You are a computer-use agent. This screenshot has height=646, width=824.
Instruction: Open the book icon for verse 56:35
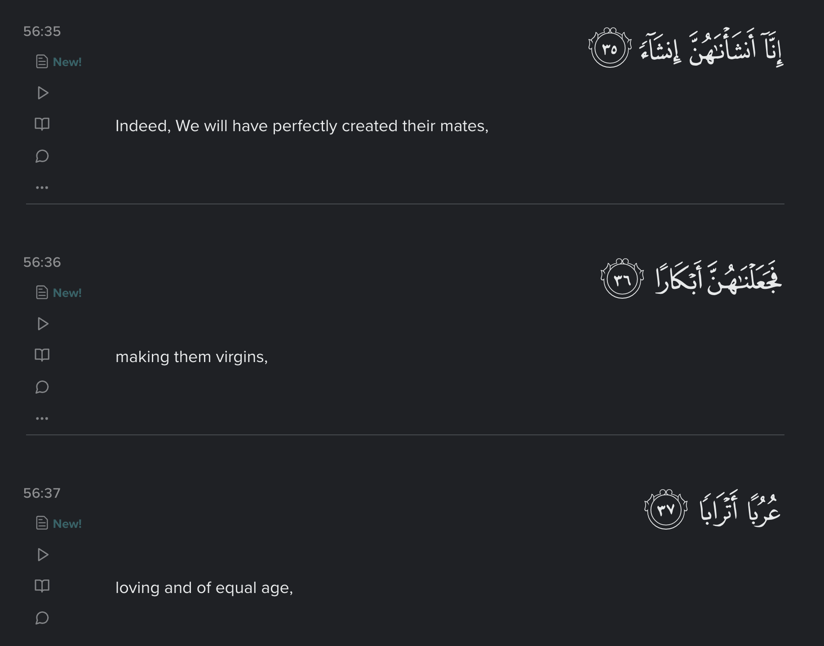[42, 124]
